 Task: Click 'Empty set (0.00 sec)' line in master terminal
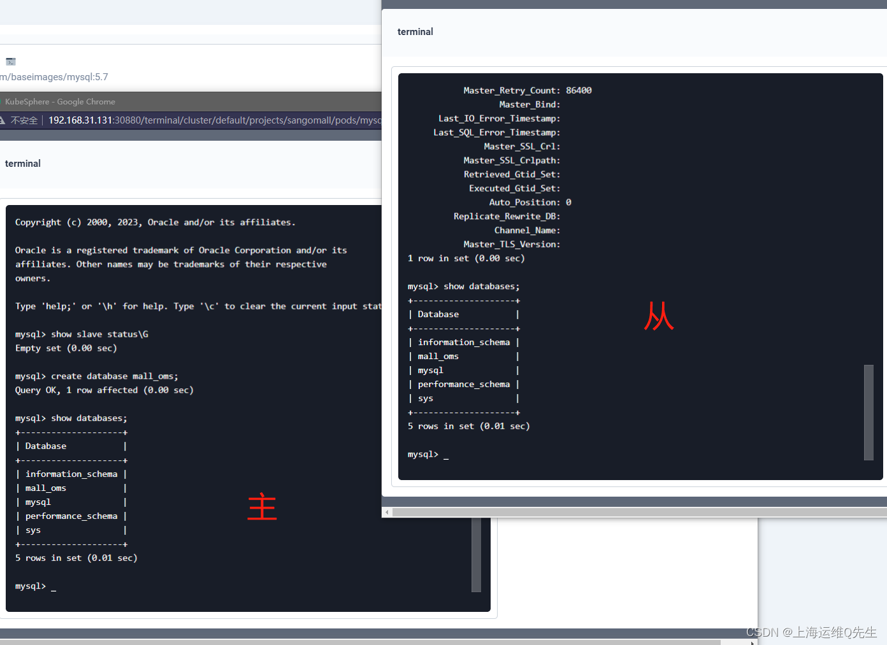[x=66, y=348]
